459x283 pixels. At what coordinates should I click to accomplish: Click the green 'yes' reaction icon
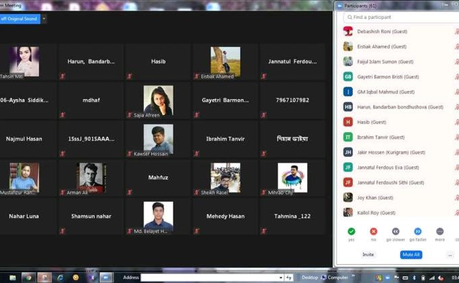pos(351,231)
